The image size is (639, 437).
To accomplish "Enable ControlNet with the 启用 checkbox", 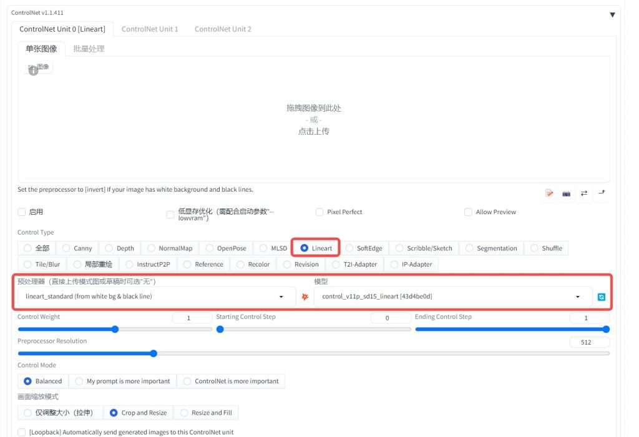I will pyautogui.click(x=22, y=212).
